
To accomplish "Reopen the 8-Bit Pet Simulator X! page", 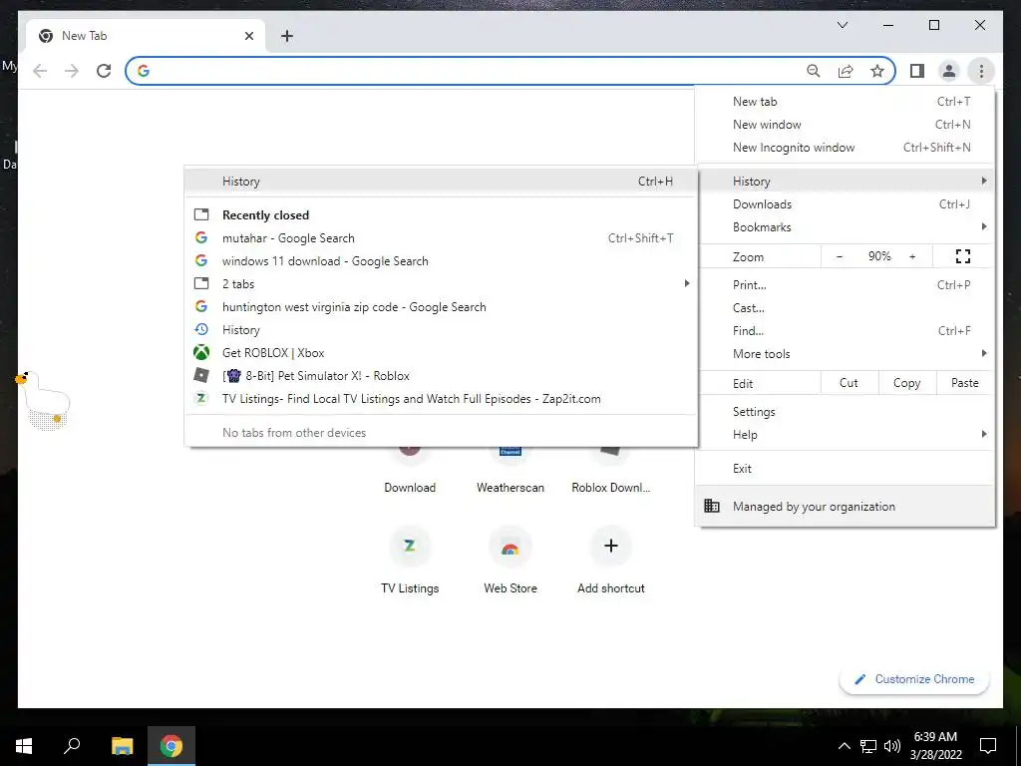I will (441, 376).
